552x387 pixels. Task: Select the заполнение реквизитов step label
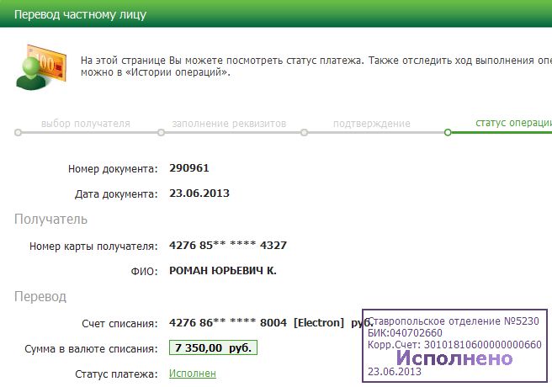click(x=229, y=123)
